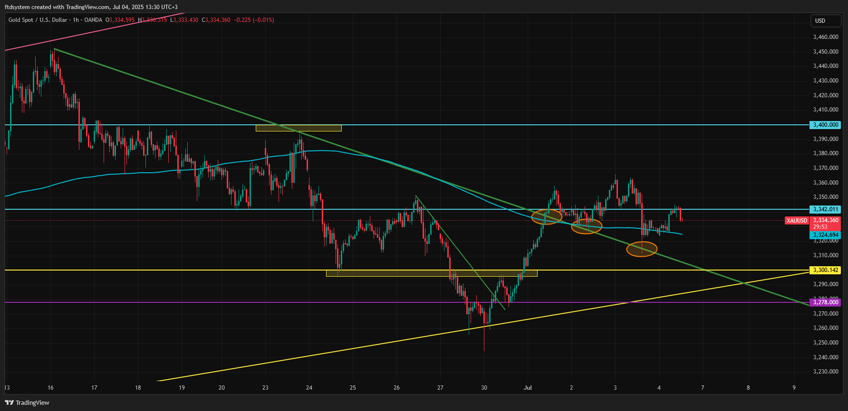
Task: Click date 23 on the time axis
Action: (x=265, y=388)
